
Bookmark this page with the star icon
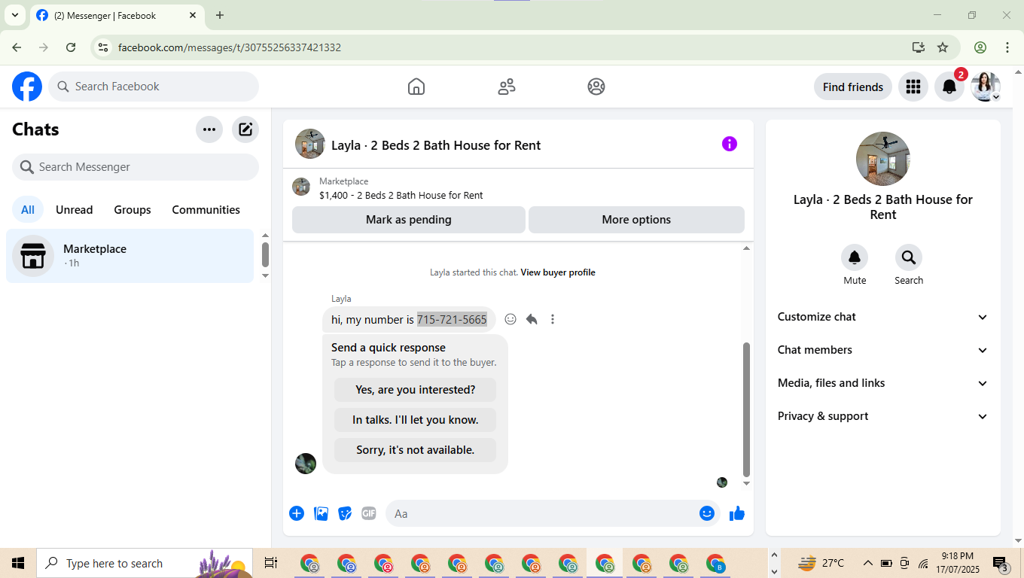point(943,47)
